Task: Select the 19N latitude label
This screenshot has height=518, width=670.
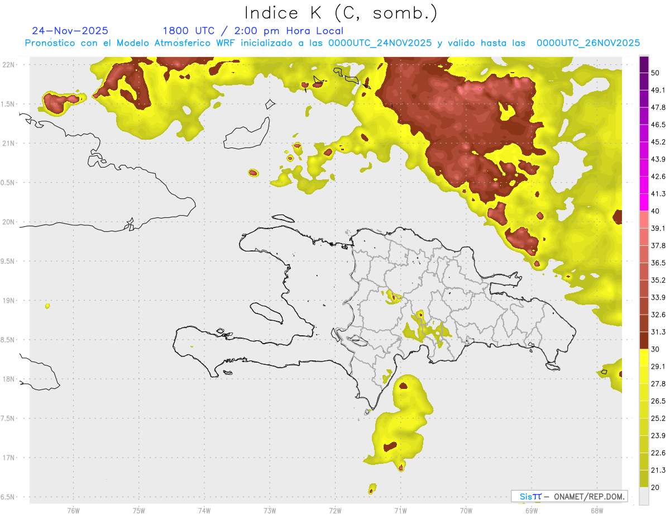Action: point(8,301)
